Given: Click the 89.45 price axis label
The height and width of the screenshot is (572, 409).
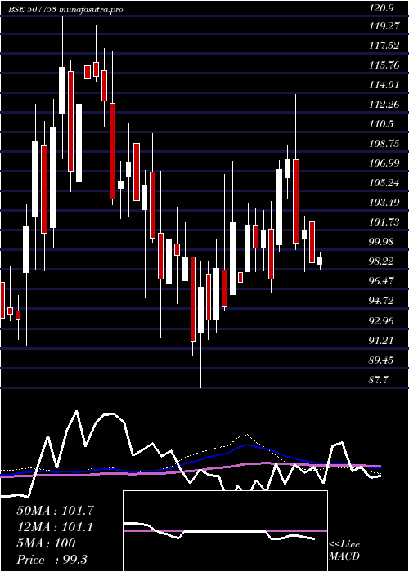Looking at the screenshot, I should [x=381, y=360].
